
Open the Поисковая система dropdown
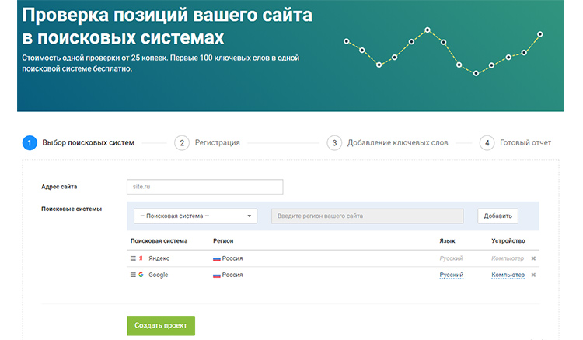click(x=195, y=216)
